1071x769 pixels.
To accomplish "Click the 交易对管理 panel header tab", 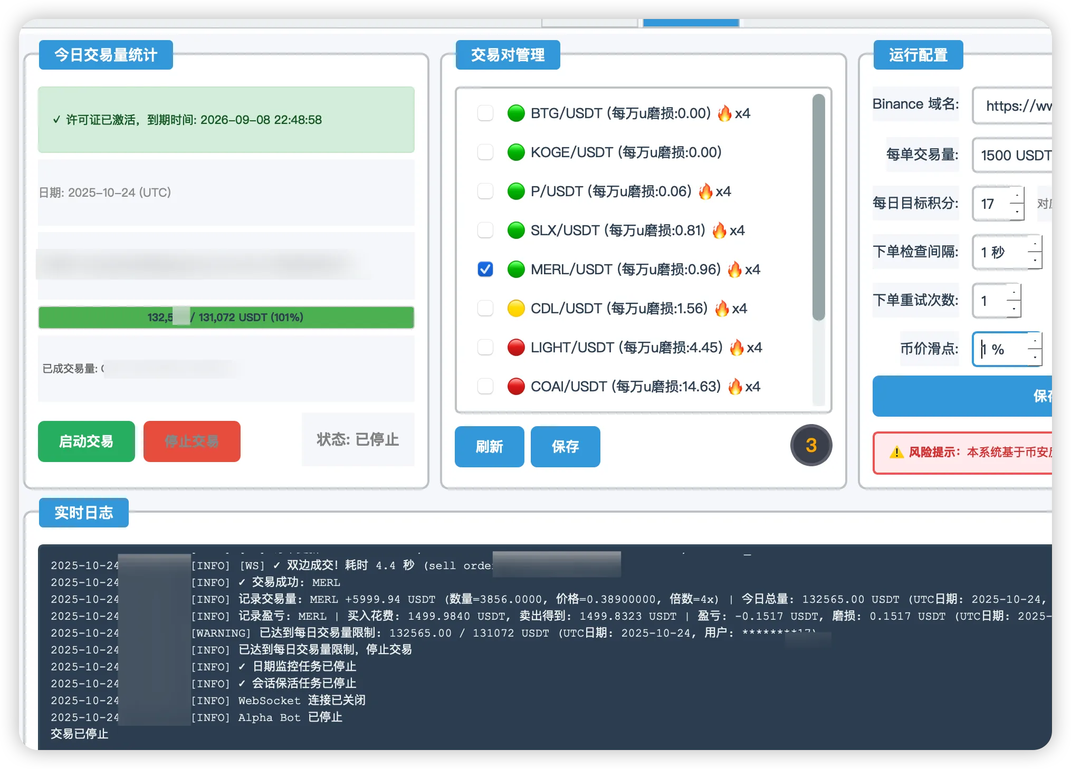I will (508, 55).
